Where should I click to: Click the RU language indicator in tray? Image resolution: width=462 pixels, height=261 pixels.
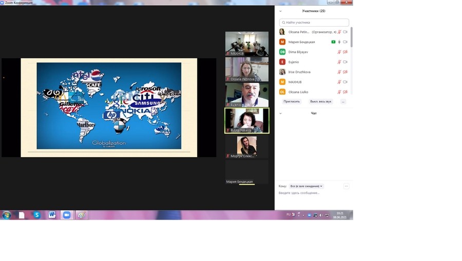(288, 214)
